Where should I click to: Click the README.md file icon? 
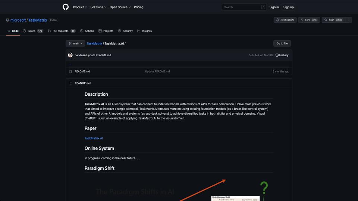click(70, 71)
